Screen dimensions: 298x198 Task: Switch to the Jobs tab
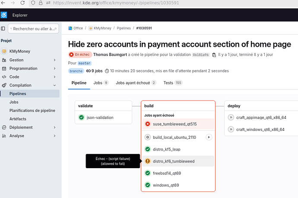(100, 83)
